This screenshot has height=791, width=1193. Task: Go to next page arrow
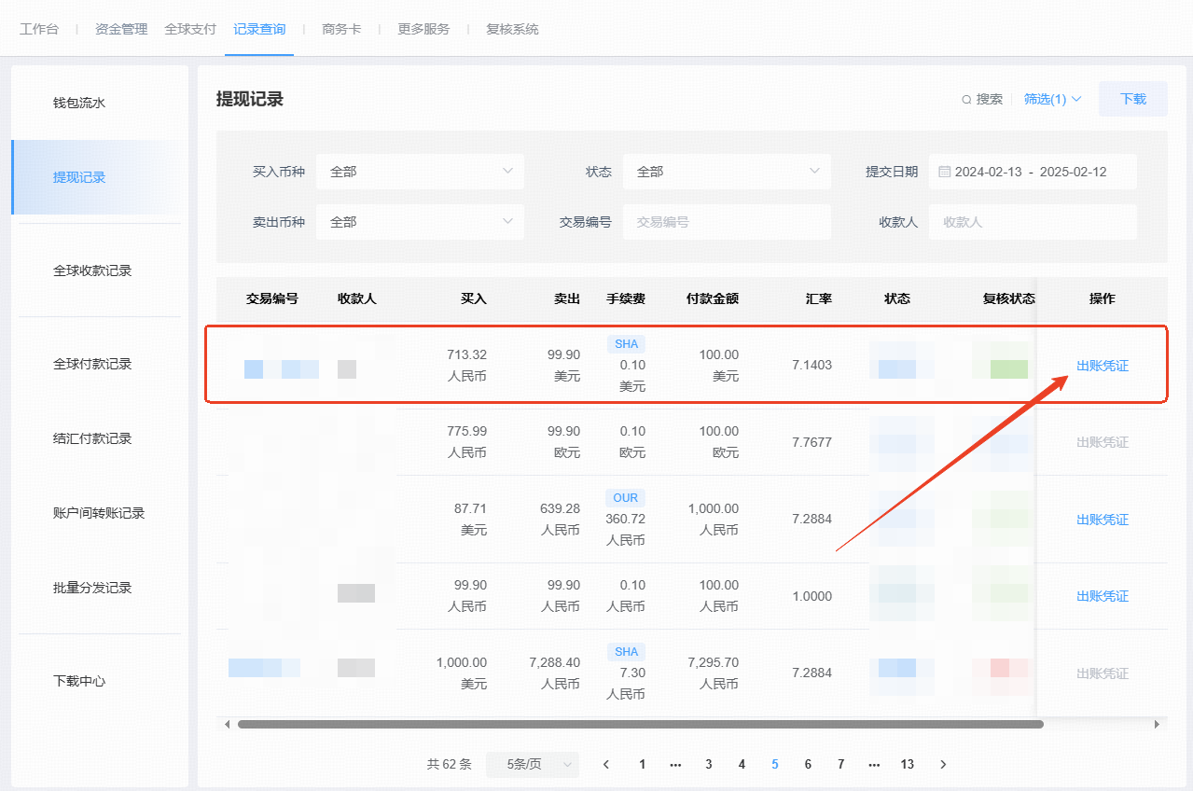click(943, 765)
